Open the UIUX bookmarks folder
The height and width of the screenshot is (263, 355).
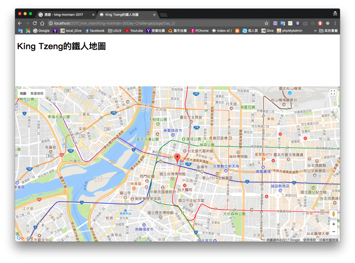click(x=115, y=31)
